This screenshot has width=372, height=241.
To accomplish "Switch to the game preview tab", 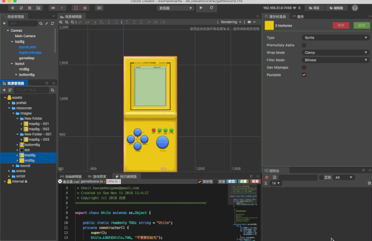I will pyautogui.click(x=97, y=176).
